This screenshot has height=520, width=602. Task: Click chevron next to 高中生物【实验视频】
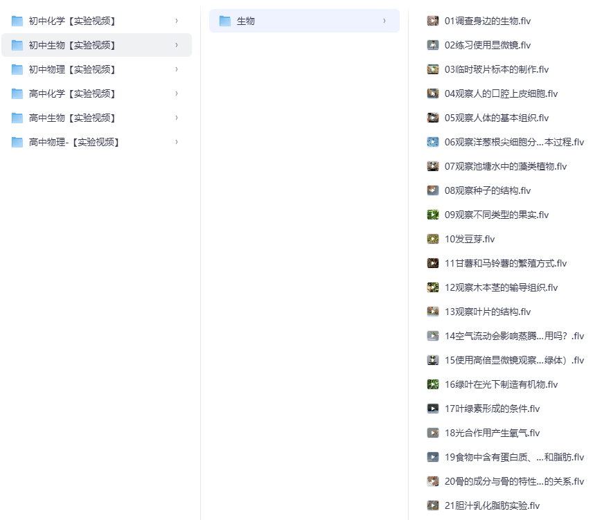click(x=177, y=118)
